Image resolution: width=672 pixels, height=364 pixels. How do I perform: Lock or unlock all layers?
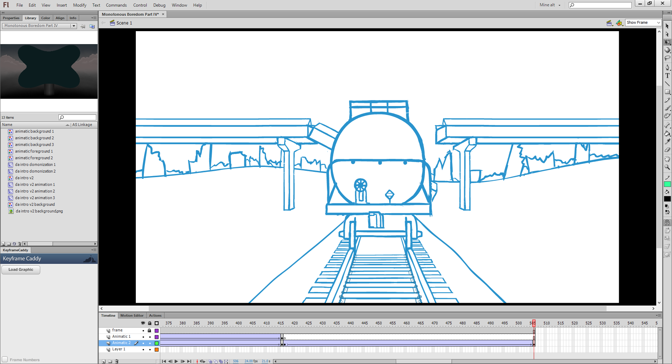[149, 323]
